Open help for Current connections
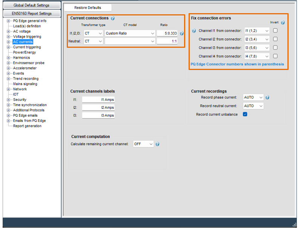The height and width of the screenshot is (228, 298). point(112,18)
